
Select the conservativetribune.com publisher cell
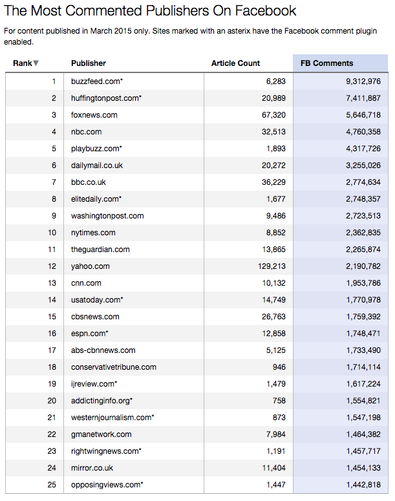(113, 367)
